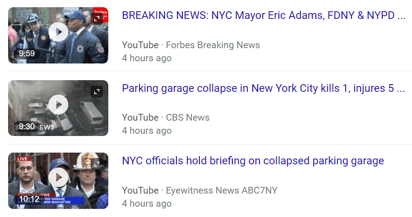Click the 'CBS News' channel name
The width and height of the screenshot is (412, 217).
coord(188,118)
